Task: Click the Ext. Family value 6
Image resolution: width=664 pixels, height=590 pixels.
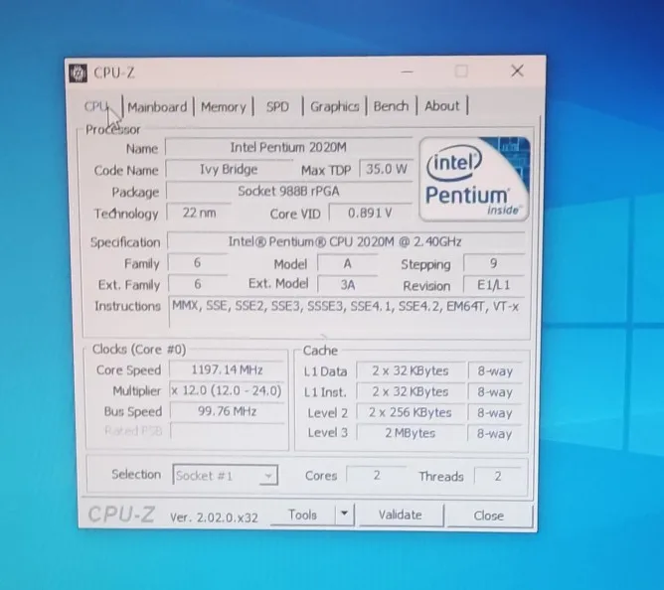Action: point(198,284)
